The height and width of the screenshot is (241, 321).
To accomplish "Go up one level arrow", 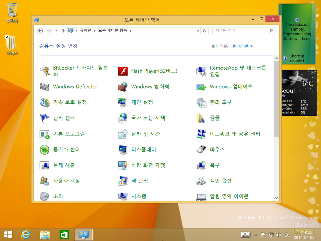I will pyautogui.click(x=63, y=31).
